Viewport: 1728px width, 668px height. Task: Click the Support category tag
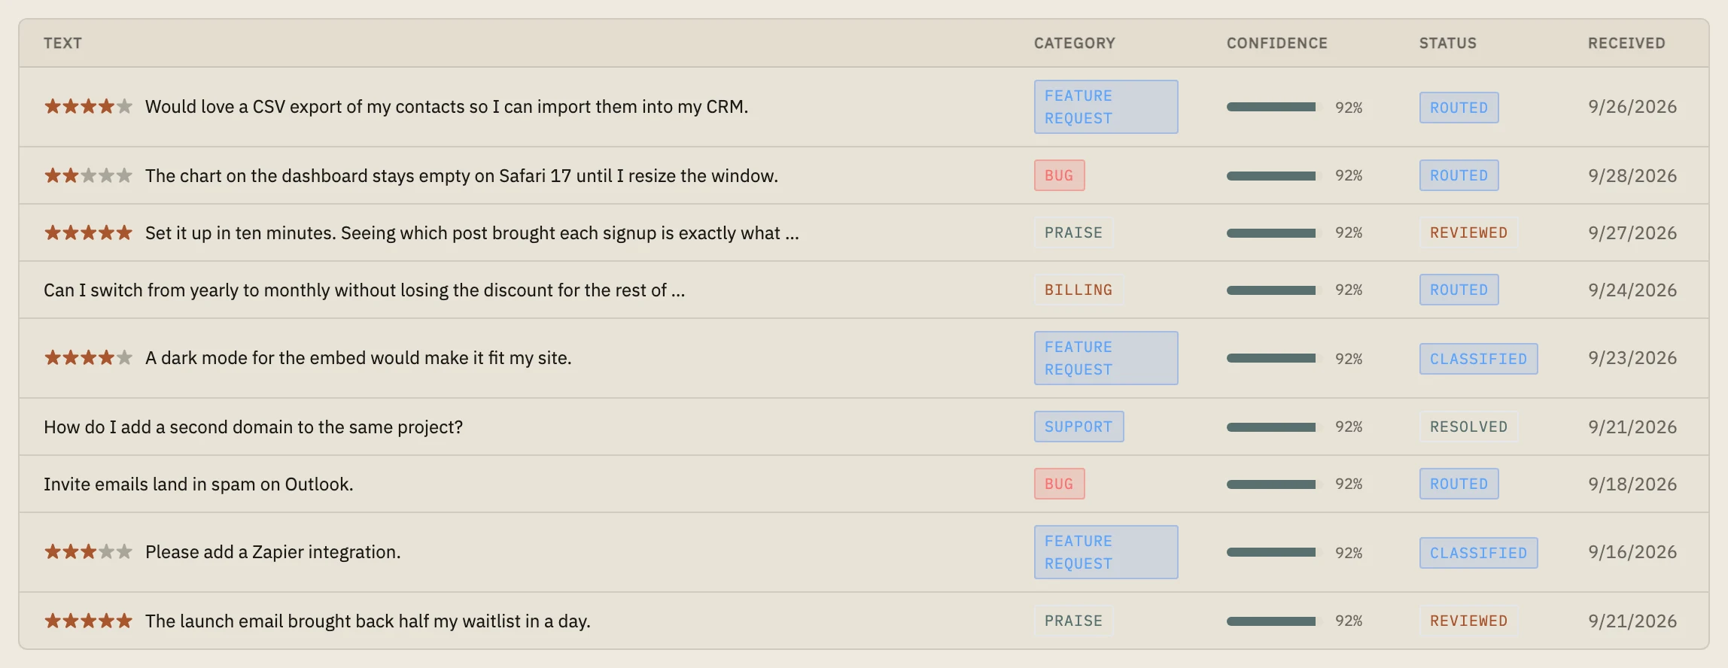click(1078, 427)
